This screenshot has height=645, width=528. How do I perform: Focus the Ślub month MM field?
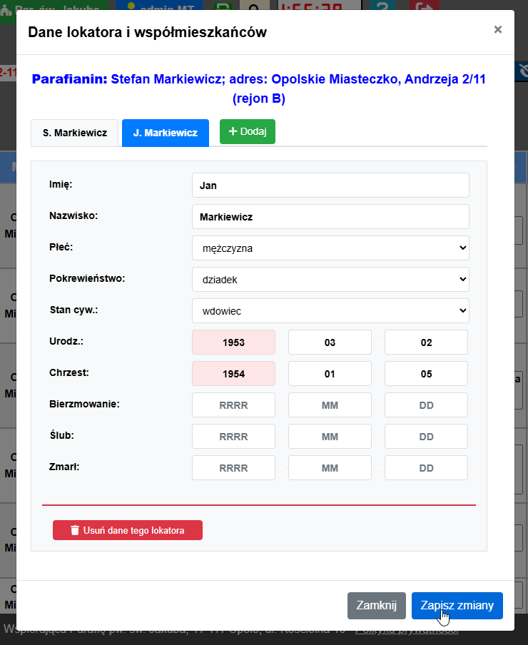pos(330,437)
